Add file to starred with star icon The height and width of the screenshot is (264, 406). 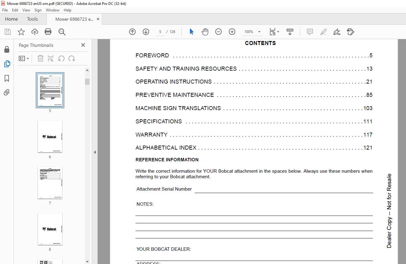pyautogui.click(x=21, y=32)
